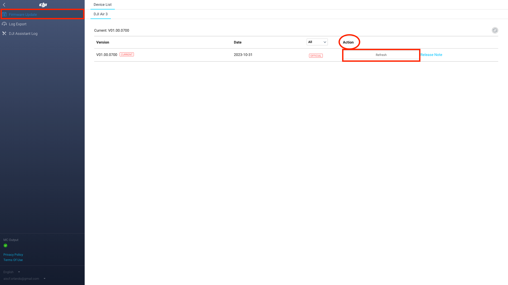The width and height of the screenshot is (508, 285).
Task: Open the Release Note link
Action: click(x=431, y=55)
